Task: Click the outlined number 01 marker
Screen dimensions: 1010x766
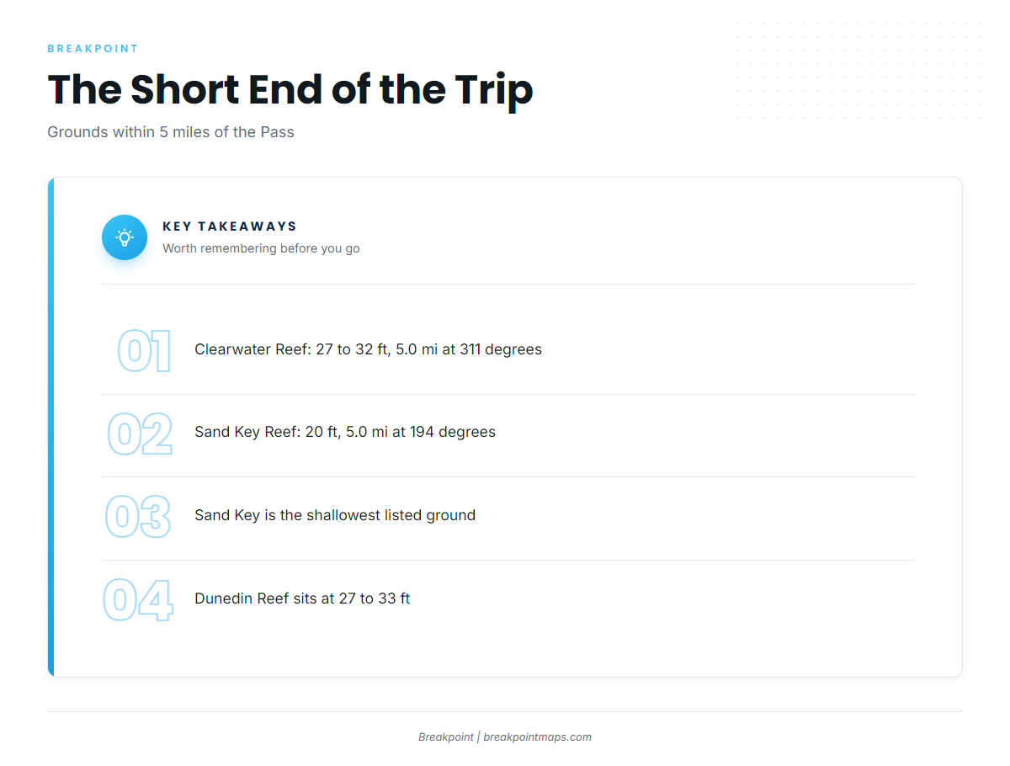Action: [x=144, y=351]
